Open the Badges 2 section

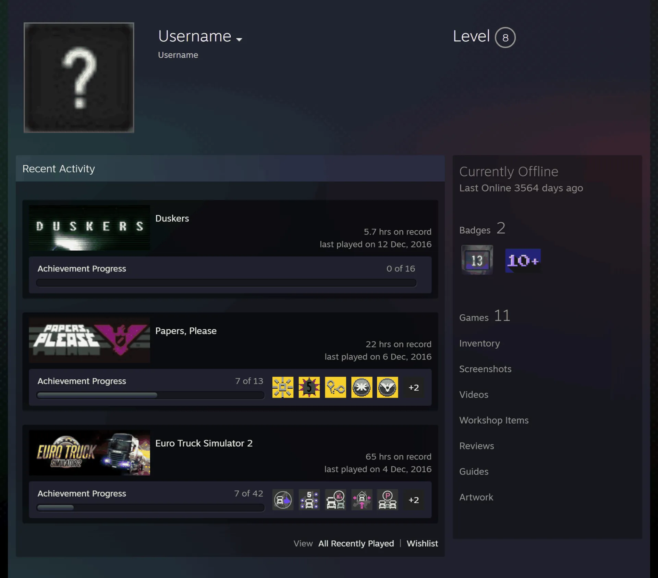(x=482, y=228)
